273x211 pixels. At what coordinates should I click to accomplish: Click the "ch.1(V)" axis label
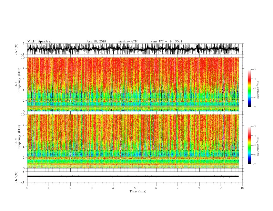17,49
